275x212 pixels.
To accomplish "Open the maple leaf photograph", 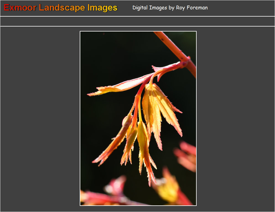I will point(138,118).
